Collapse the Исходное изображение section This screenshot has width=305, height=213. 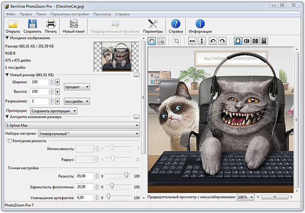coord(7,38)
